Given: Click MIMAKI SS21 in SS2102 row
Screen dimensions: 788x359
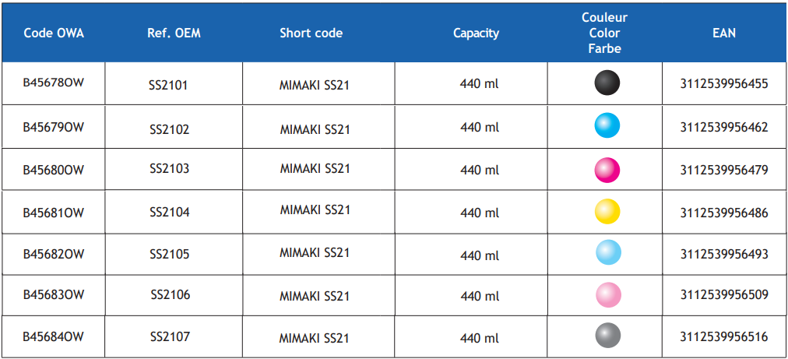Looking at the screenshot, I should click(315, 130).
